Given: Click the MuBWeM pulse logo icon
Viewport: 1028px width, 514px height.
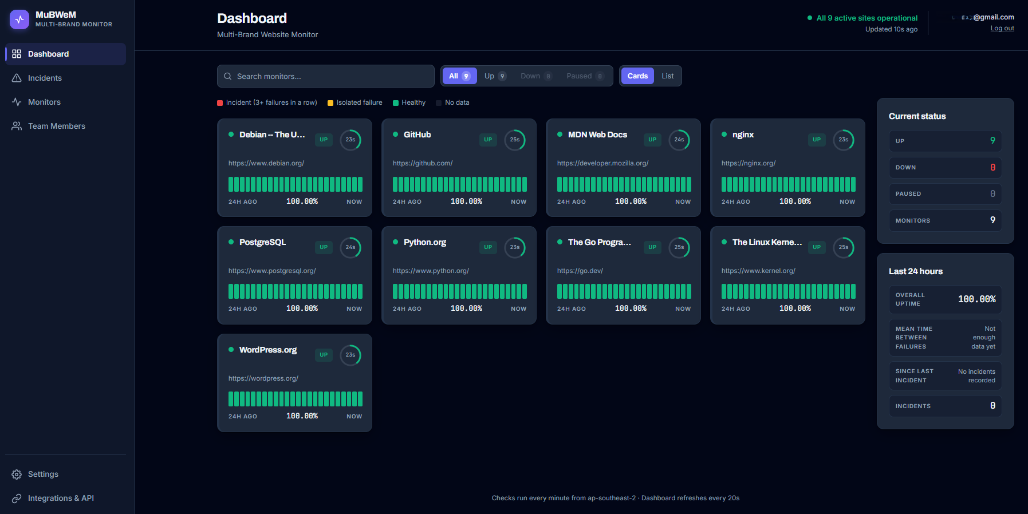Looking at the screenshot, I should [19, 19].
